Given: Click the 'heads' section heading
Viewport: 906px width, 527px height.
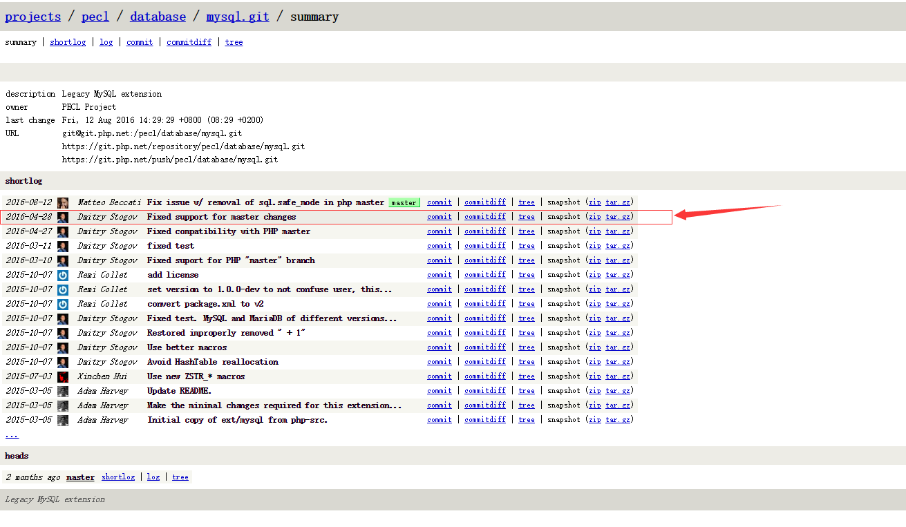Looking at the screenshot, I should [17, 456].
